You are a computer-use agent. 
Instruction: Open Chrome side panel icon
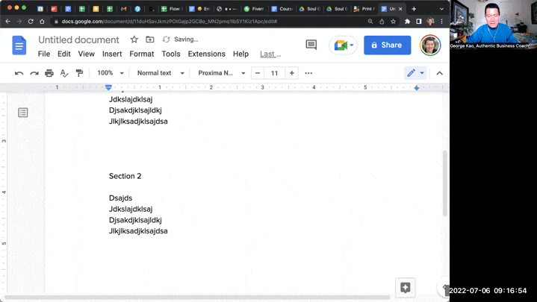[x=419, y=21]
